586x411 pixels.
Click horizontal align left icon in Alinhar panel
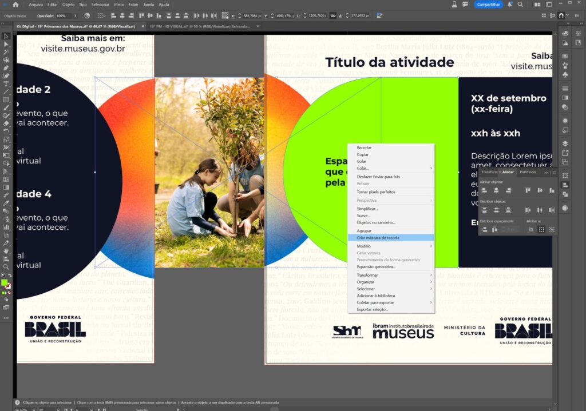pos(485,190)
